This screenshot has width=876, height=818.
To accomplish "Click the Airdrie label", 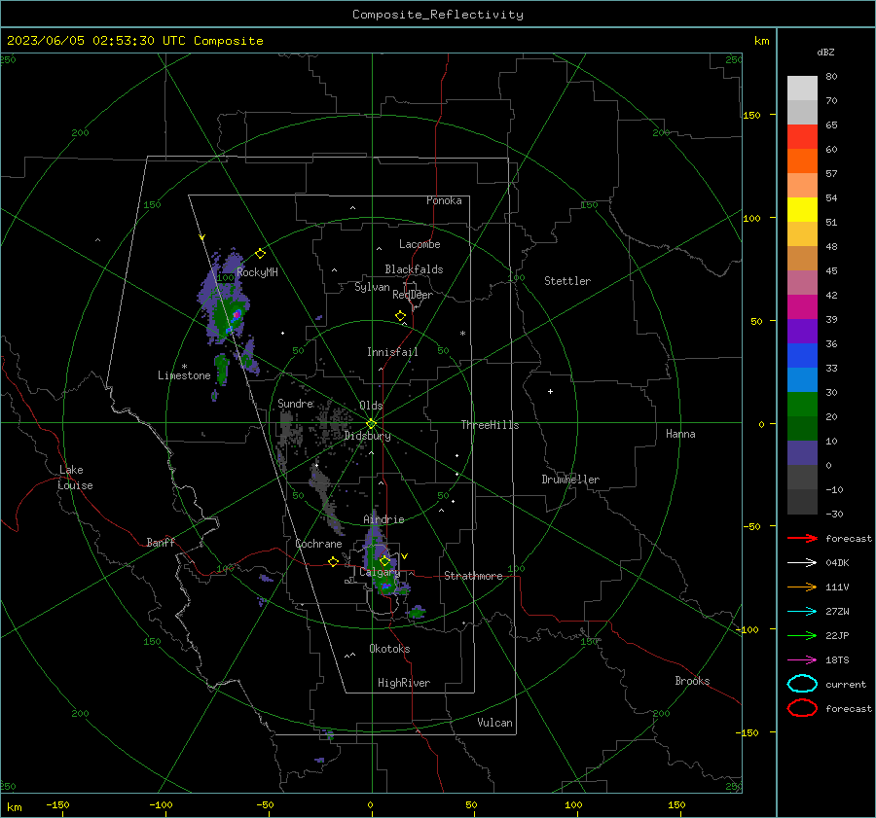I will point(383,519).
